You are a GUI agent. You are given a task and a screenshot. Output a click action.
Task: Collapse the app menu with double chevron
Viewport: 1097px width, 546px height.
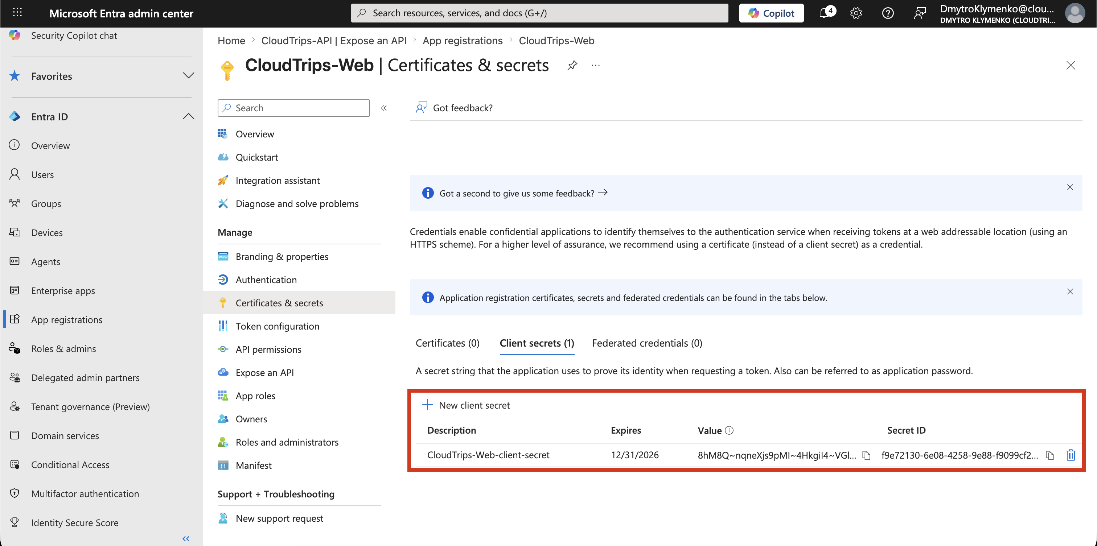(x=384, y=108)
